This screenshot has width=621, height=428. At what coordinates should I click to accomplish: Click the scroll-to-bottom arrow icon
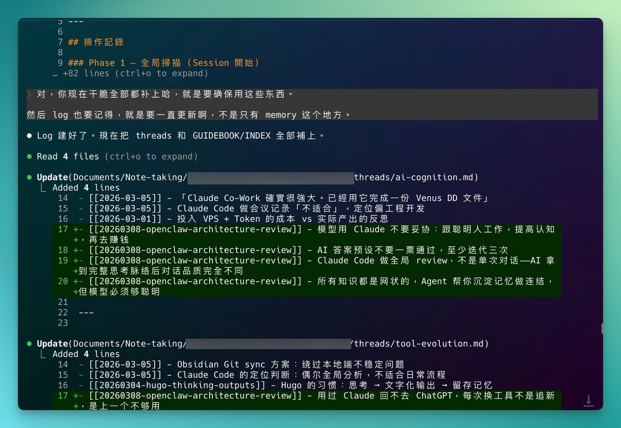(x=588, y=401)
